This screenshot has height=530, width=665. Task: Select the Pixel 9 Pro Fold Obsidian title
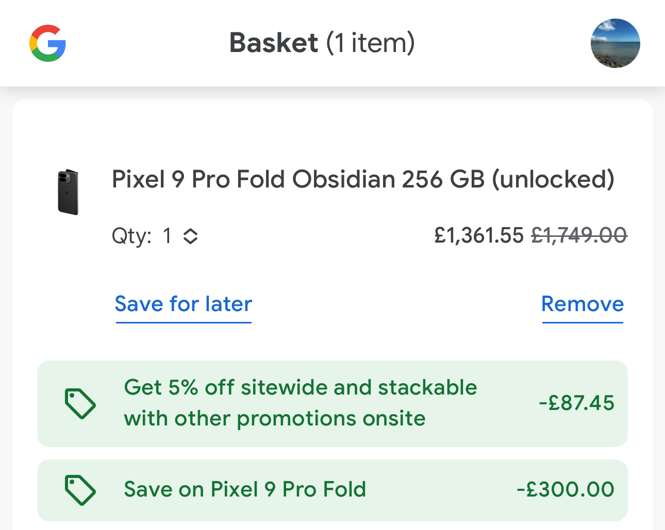pos(363,179)
